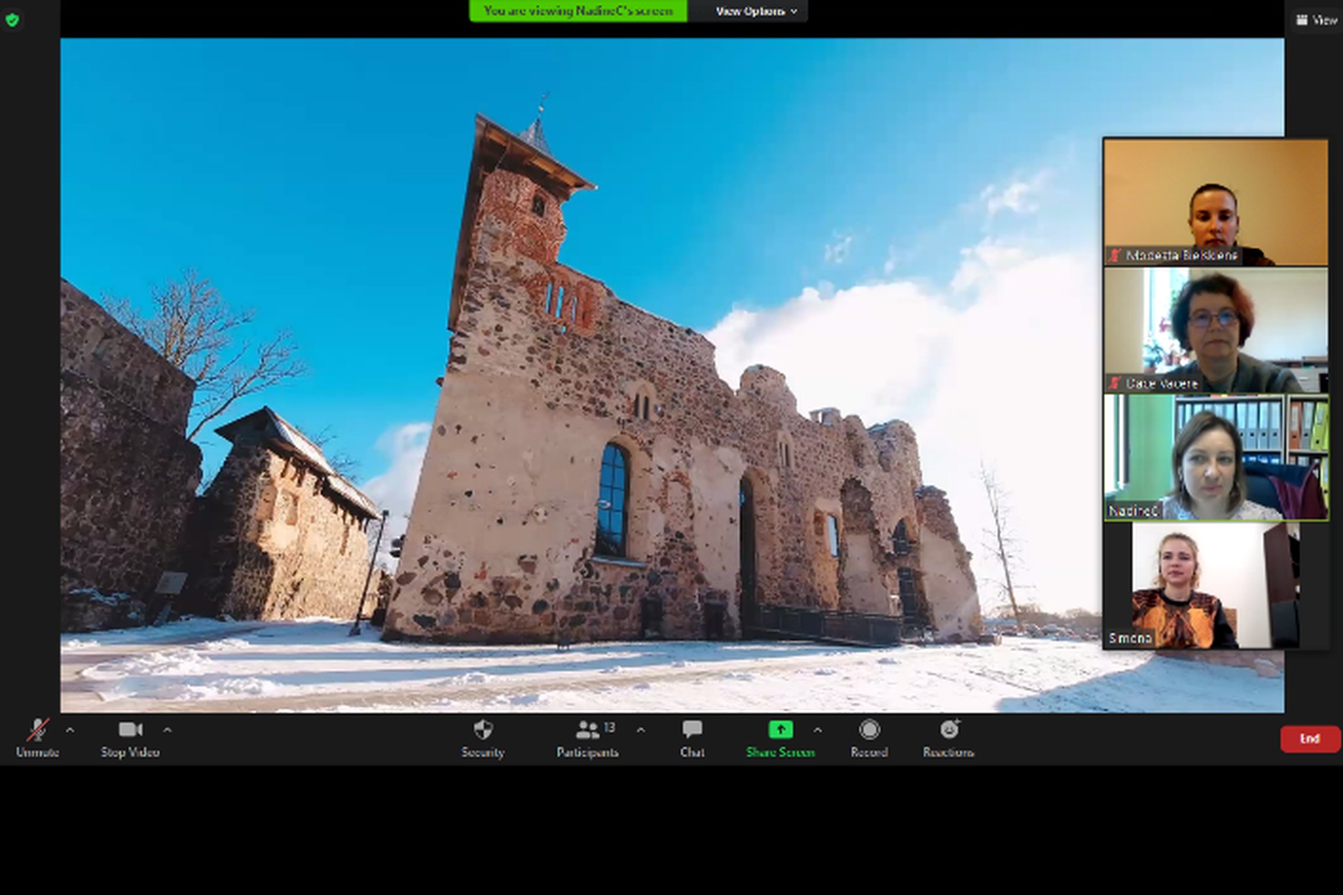Click the muted mic icon on Modesta's tile
Image resolution: width=1343 pixels, height=895 pixels.
pyautogui.click(x=1114, y=256)
